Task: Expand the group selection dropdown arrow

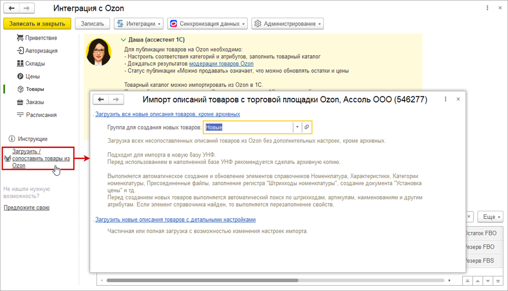Action: [297, 127]
